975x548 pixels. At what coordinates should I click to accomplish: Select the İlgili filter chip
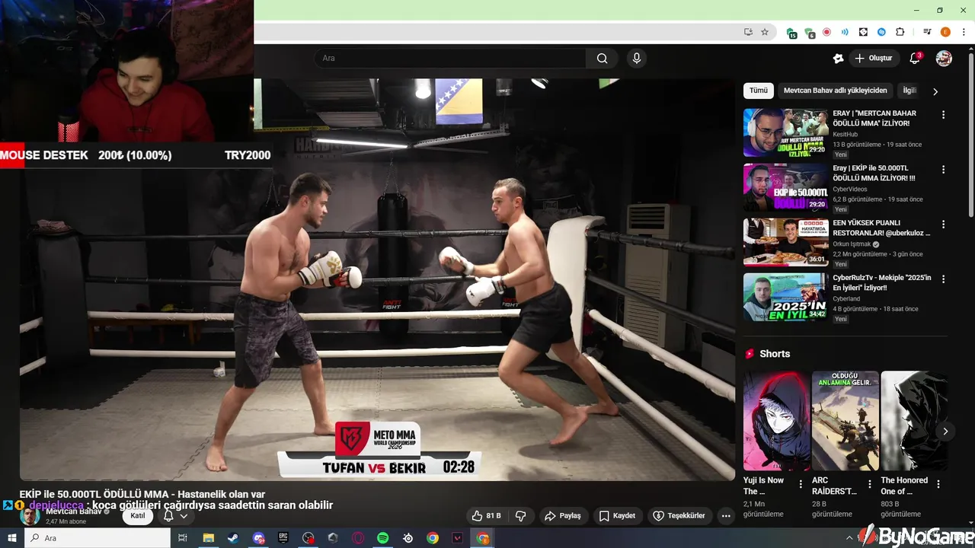[909, 91]
